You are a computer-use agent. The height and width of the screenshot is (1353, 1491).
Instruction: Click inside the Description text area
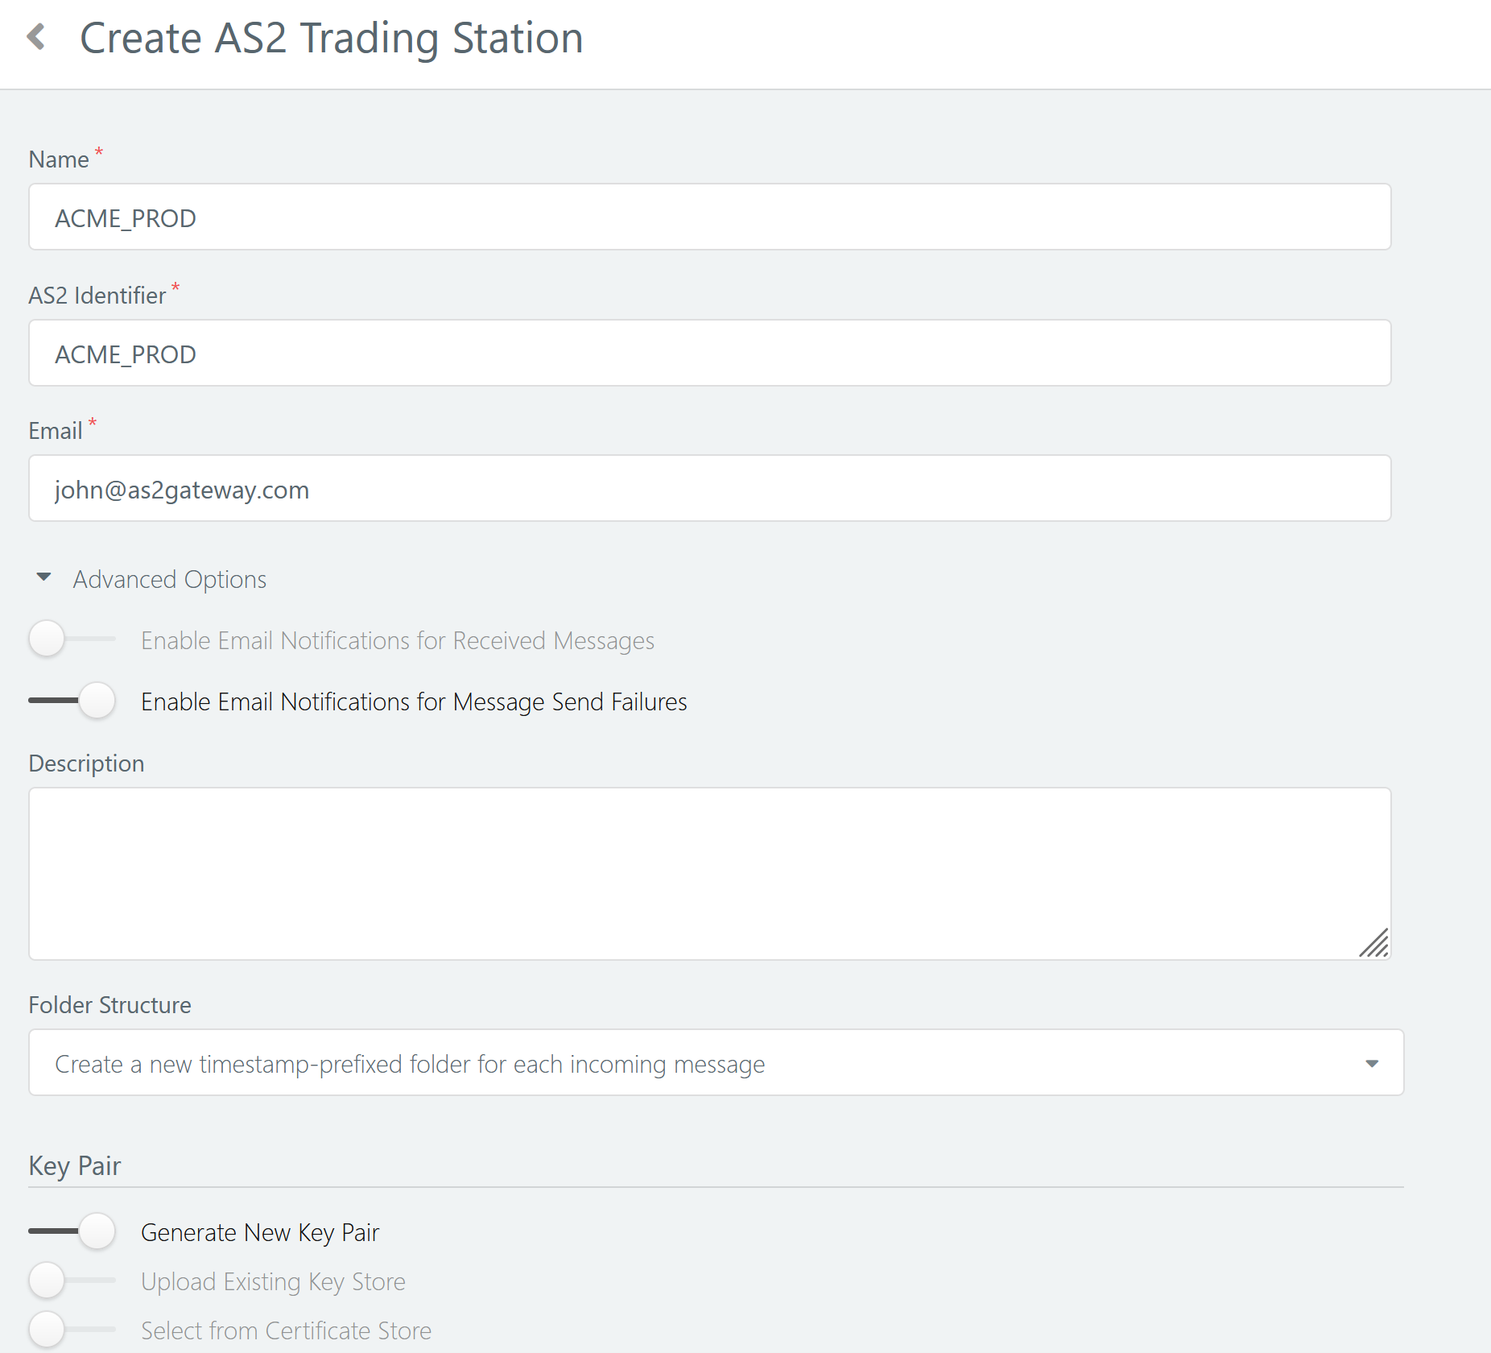709,873
